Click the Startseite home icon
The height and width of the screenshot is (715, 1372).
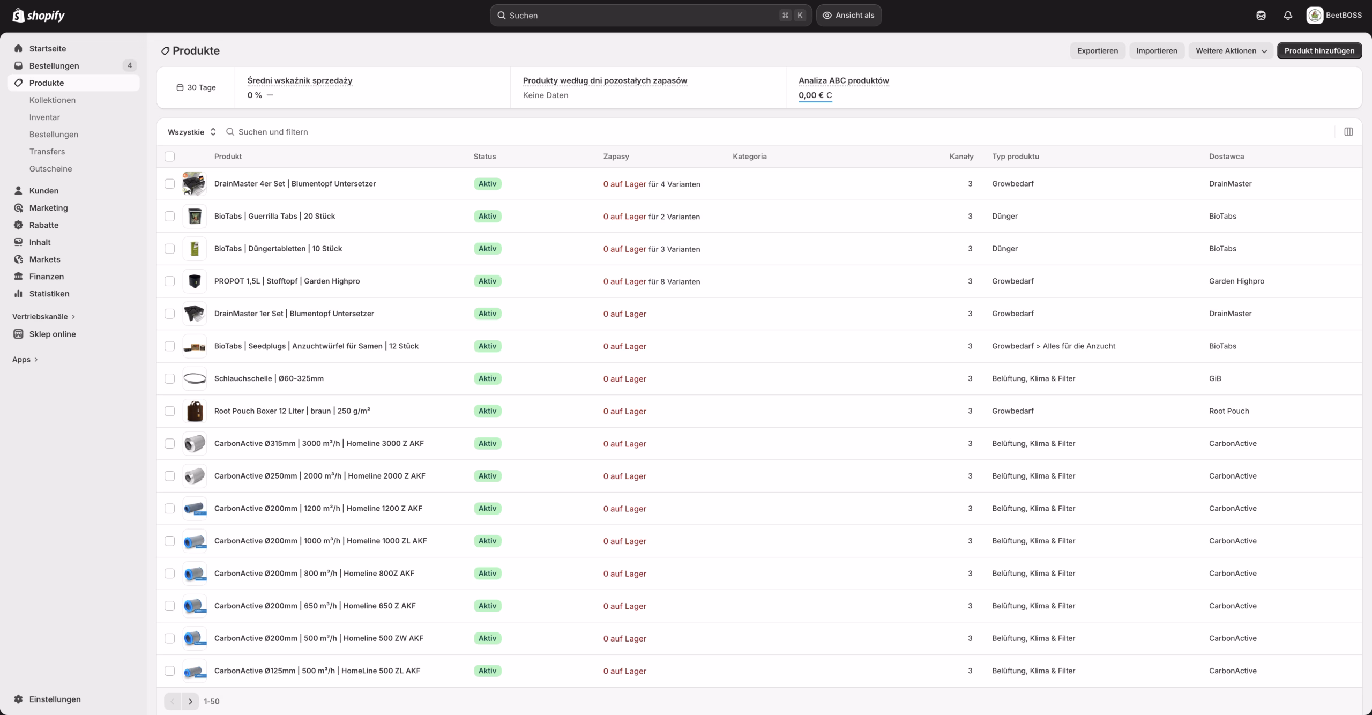click(18, 48)
